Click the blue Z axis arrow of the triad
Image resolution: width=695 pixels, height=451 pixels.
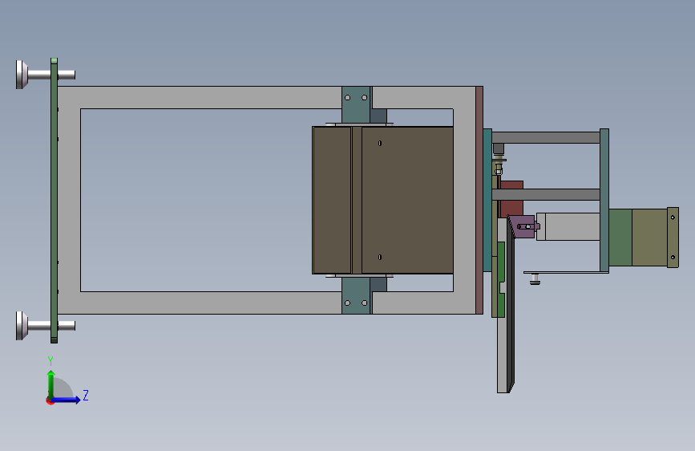[67, 400]
